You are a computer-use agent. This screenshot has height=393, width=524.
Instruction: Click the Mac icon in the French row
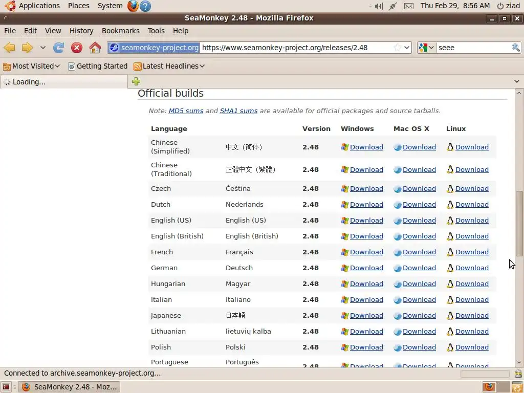tap(397, 252)
